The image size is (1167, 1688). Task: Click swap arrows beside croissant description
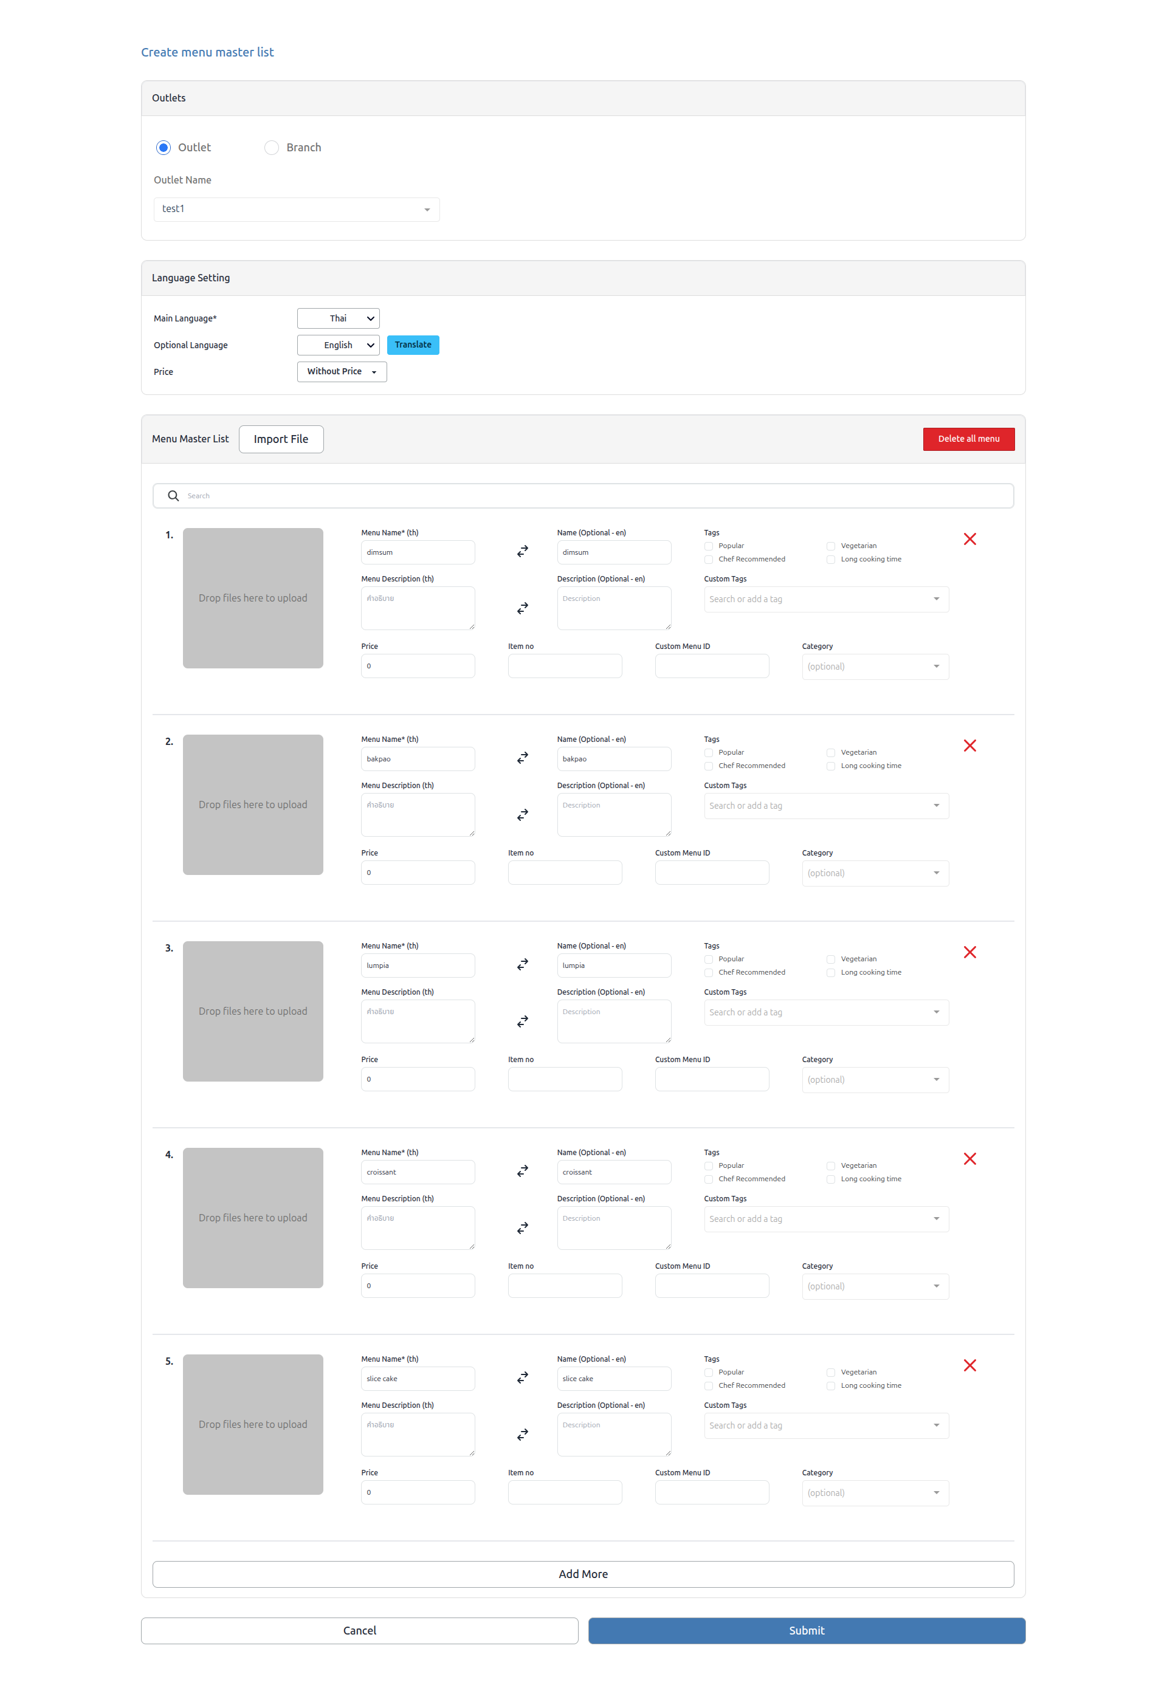(x=522, y=1228)
